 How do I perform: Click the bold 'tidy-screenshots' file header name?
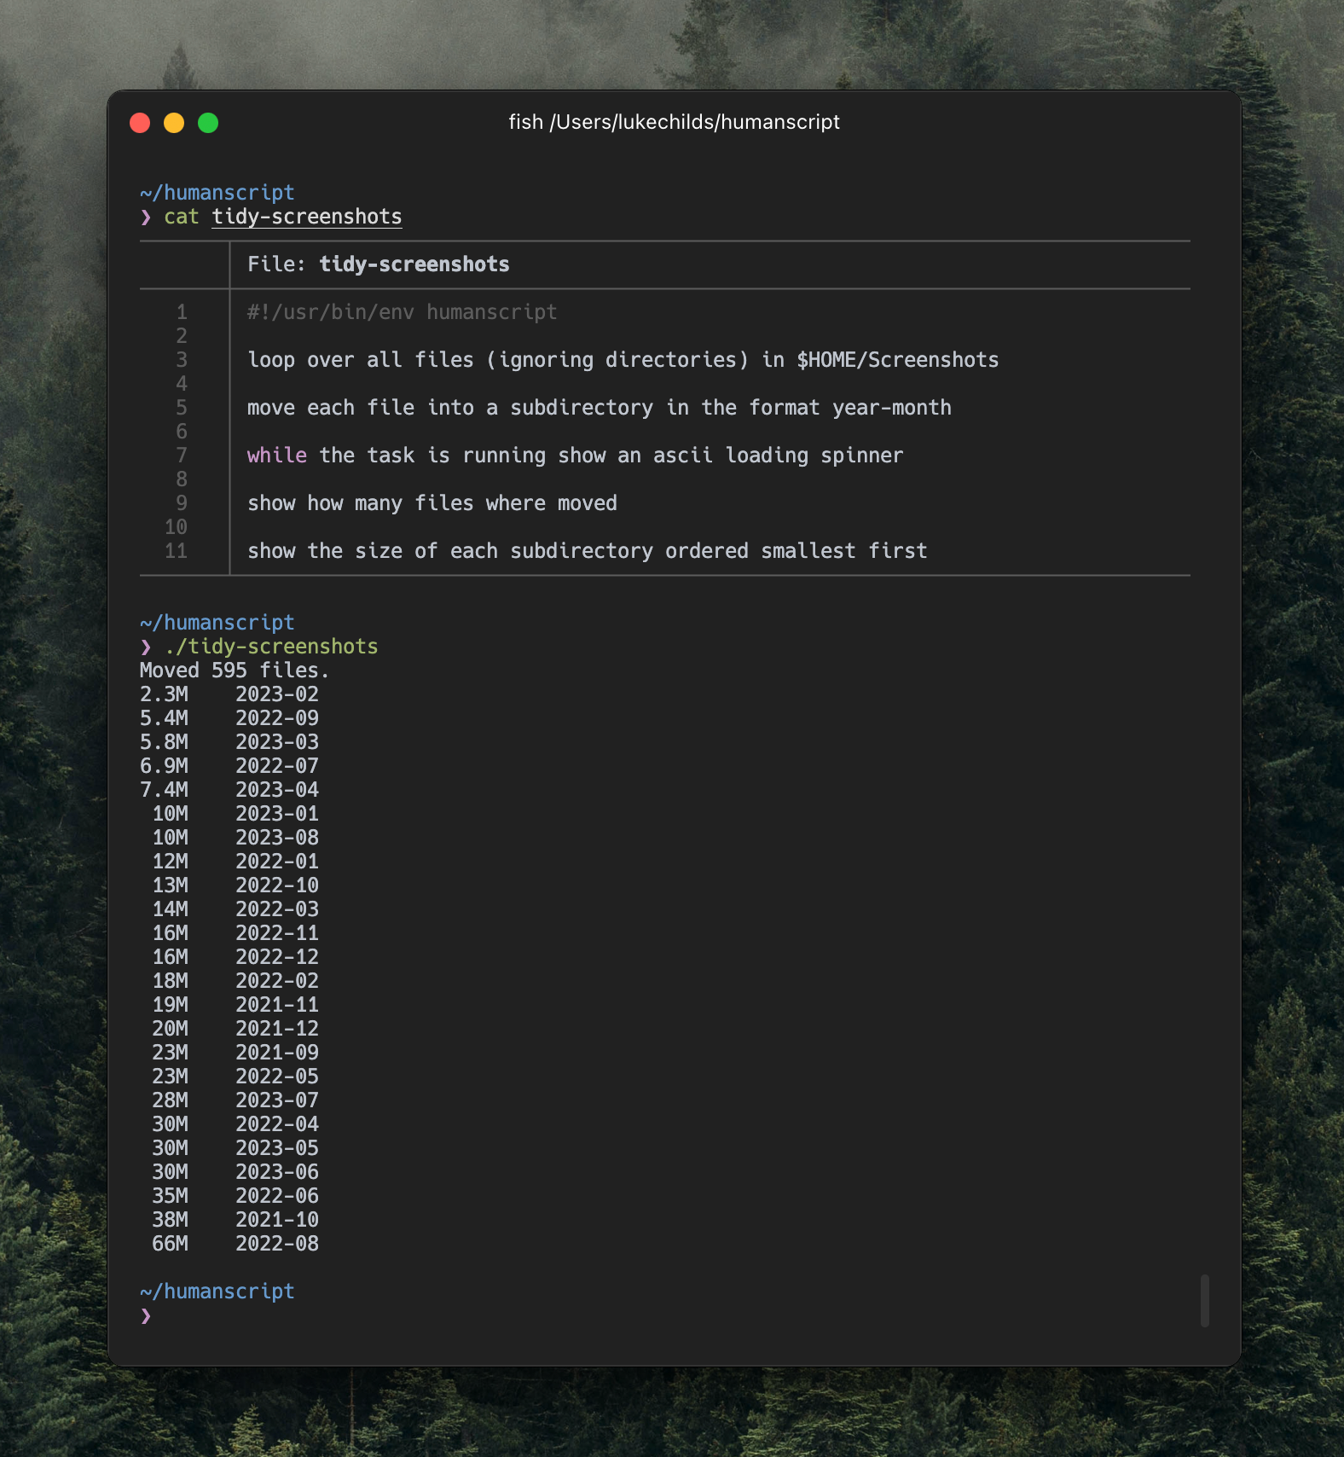click(x=414, y=264)
